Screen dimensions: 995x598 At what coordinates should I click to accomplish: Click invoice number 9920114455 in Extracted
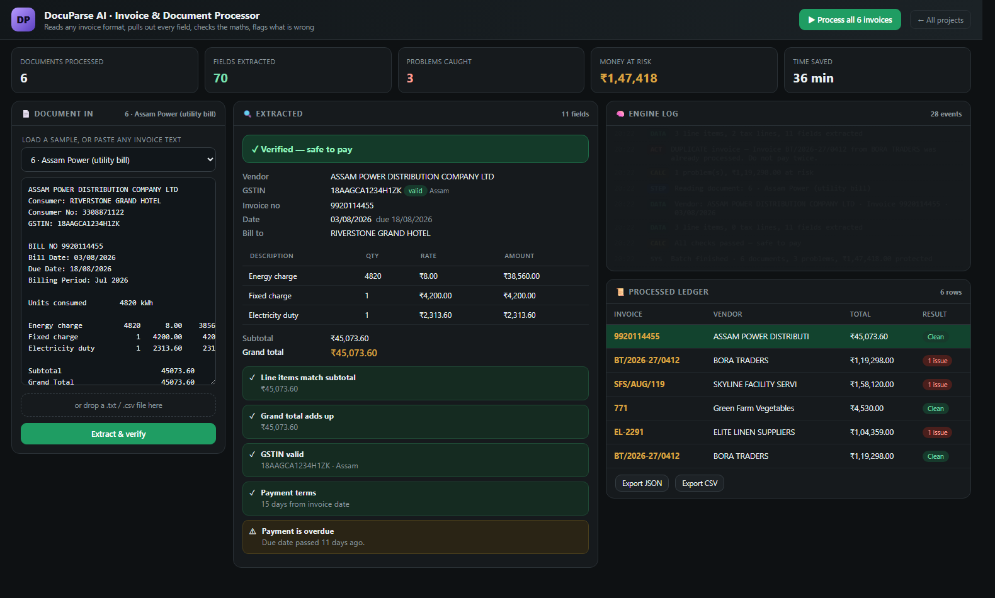pyautogui.click(x=352, y=206)
